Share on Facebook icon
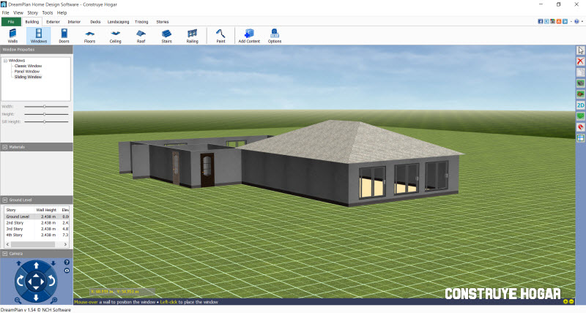Viewport: 586px width, 313px height. tap(541, 22)
